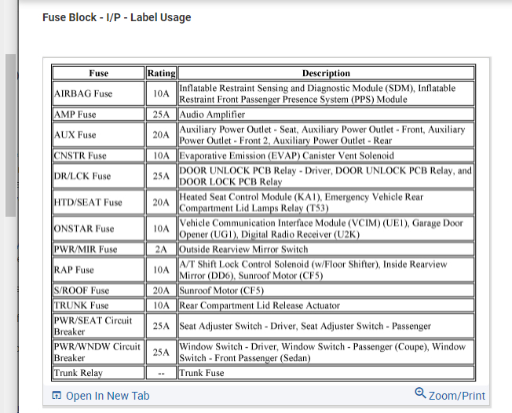The image size is (512, 413).
Task: Click the Zoom/Print link
Action: [x=456, y=396]
